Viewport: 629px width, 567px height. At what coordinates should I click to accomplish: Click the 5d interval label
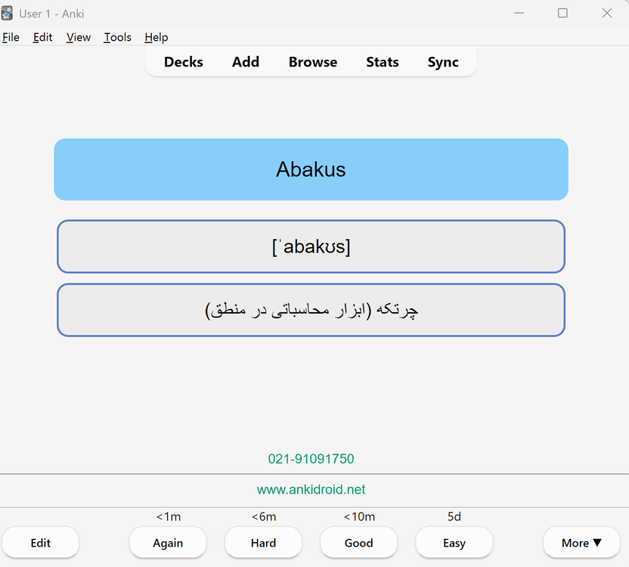coord(454,516)
